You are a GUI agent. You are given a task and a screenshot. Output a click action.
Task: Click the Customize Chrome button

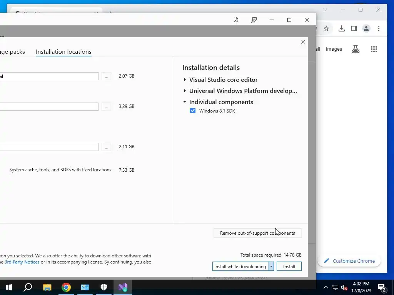349,261
